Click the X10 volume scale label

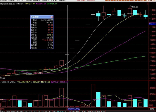pyautogui.click(x=151, y=105)
